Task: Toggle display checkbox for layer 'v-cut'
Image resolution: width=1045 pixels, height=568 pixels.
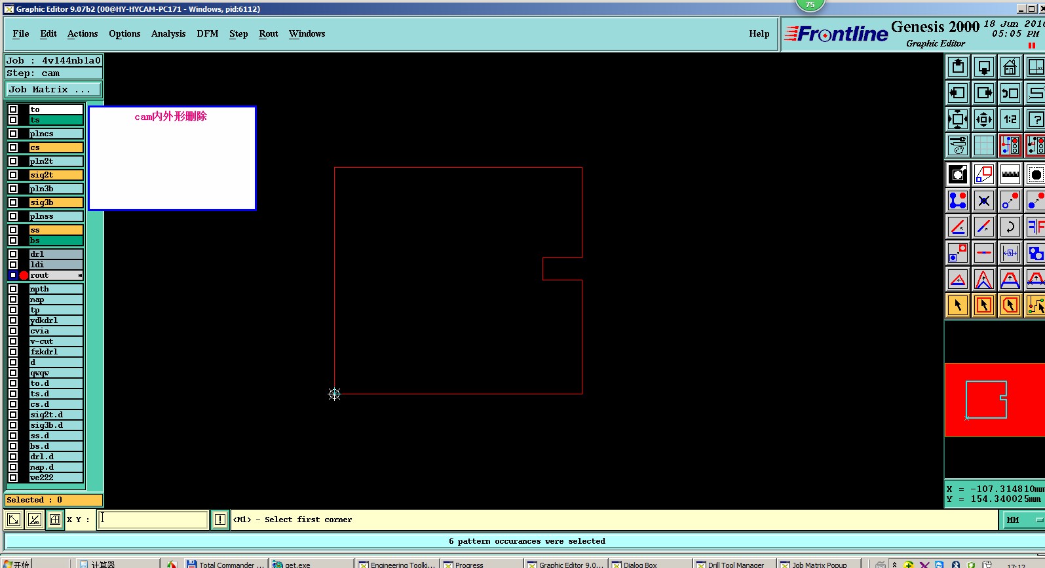Action: coord(13,341)
